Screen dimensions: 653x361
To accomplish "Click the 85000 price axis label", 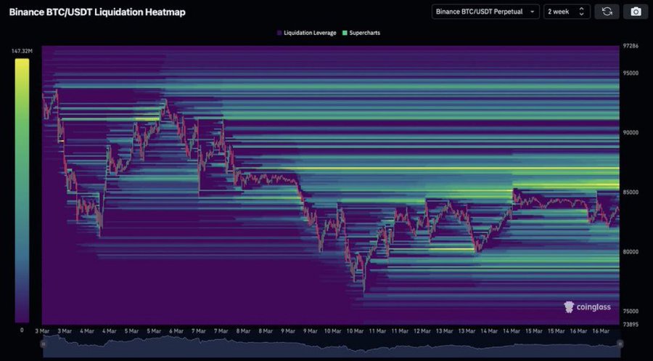I will point(630,192).
